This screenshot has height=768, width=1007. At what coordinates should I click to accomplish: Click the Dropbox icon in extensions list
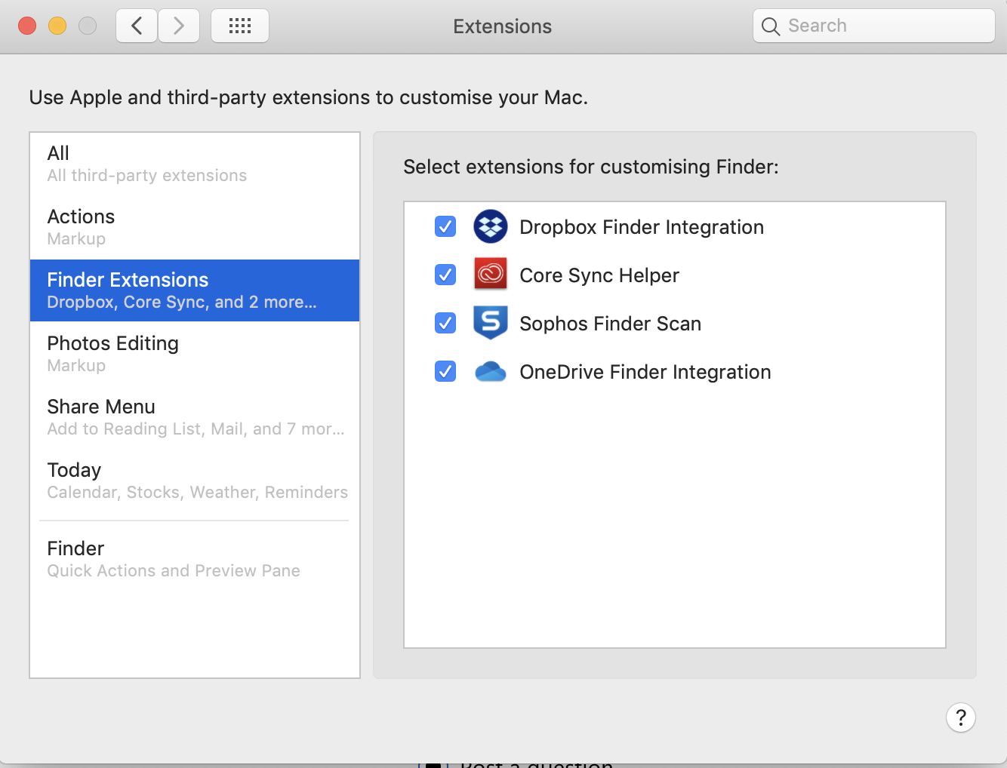(491, 226)
